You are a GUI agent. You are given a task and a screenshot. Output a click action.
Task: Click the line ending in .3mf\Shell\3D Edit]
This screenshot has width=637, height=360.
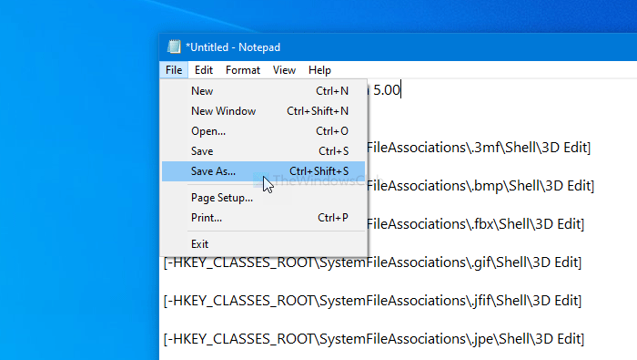click(x=479, y=148)
